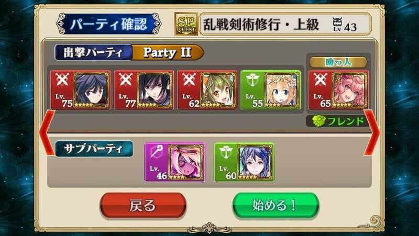Switch to next party with right red arrow

(x=372, y=133)
